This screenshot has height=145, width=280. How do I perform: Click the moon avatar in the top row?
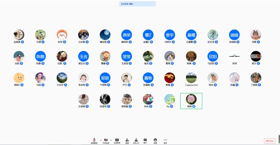105,35
